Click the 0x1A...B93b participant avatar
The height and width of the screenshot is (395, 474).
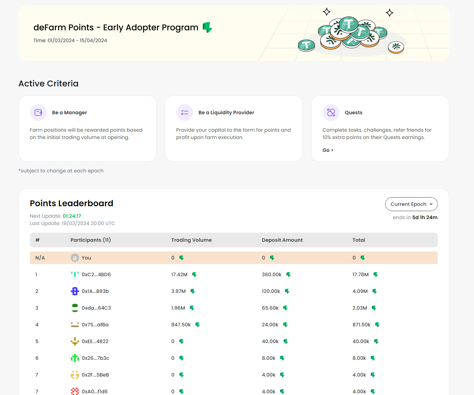point(75,291)
